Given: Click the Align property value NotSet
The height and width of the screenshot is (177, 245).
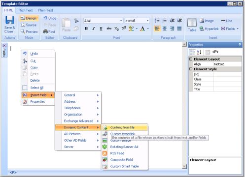Looking at the screenshot, I should [x=228, y=64].
